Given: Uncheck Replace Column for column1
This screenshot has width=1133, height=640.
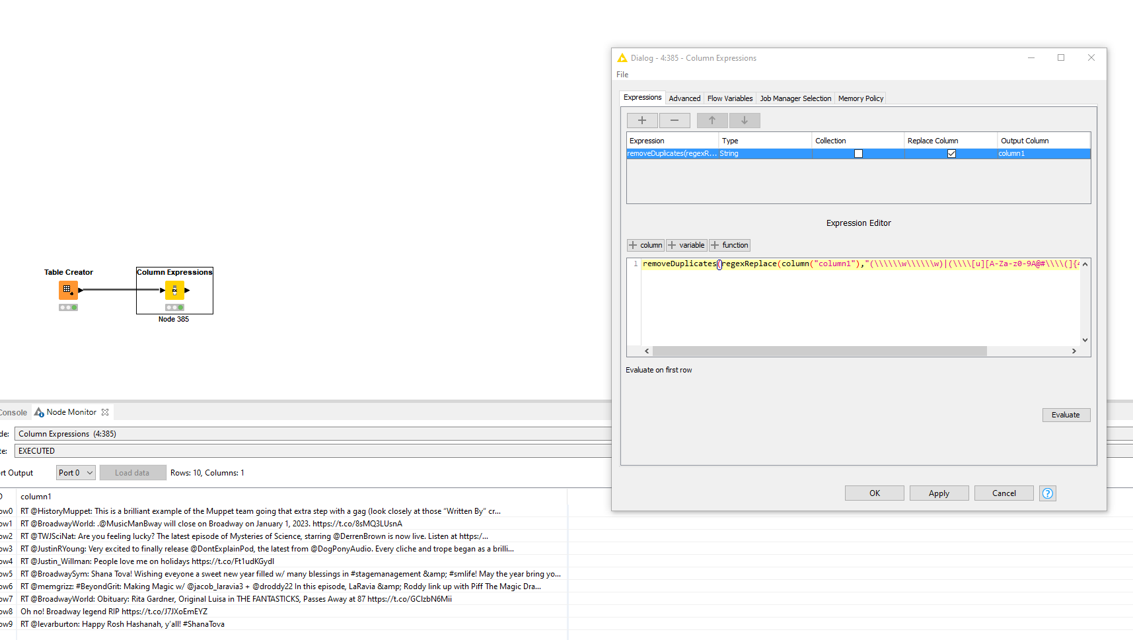Looking at the screenshot, I should tap(951, 153).
